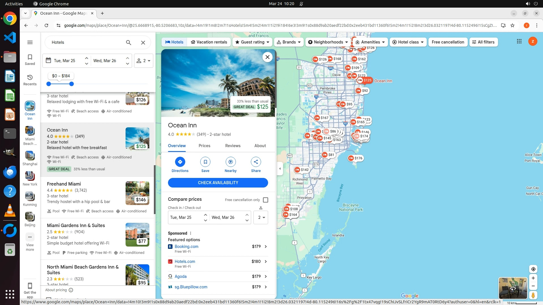543x305 pixels.
Task: Click the Recents sidebar icon
Action: click(x=30, y=80)
